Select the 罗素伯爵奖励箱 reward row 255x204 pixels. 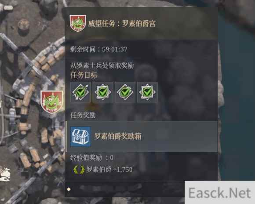pos(142,137)
